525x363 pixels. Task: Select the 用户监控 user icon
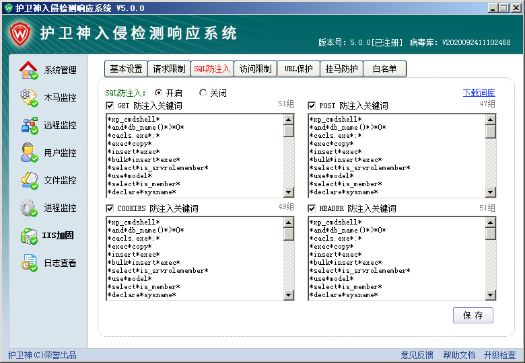click(29, 153)
